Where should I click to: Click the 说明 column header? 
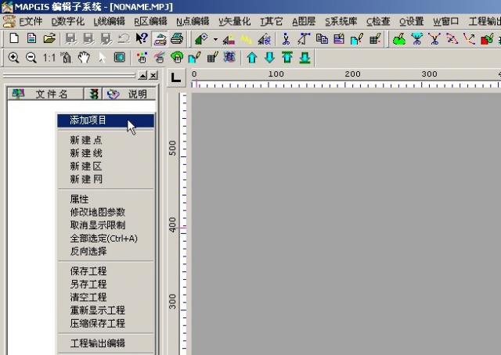(137, 94)
